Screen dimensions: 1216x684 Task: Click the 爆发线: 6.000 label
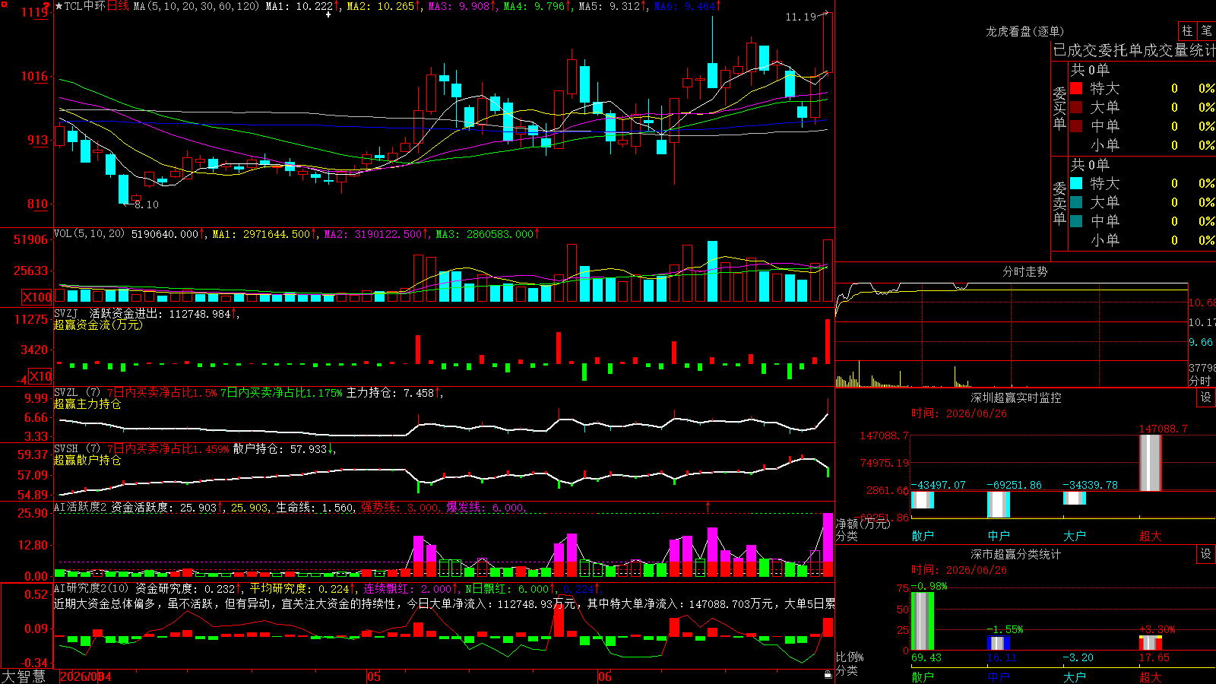pyautogui.click(x=485, y=508)
